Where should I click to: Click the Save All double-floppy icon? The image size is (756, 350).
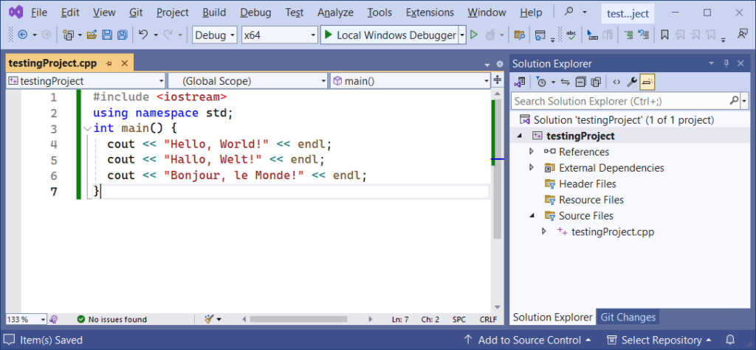tap(123, 35)
